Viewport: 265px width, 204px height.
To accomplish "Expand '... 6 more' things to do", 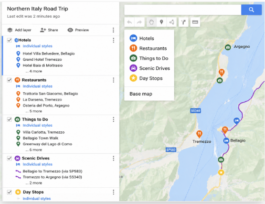I will pos(34,150).
